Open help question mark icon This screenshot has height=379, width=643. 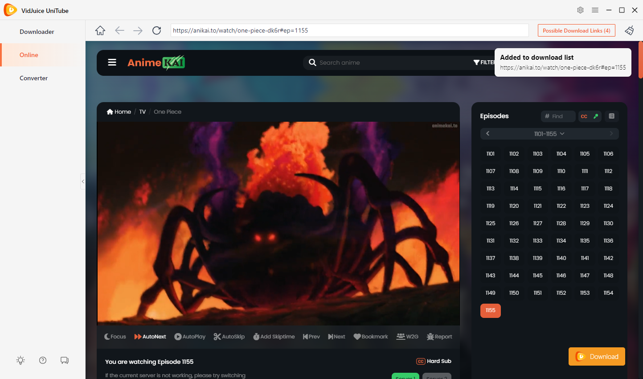point(43,360)
